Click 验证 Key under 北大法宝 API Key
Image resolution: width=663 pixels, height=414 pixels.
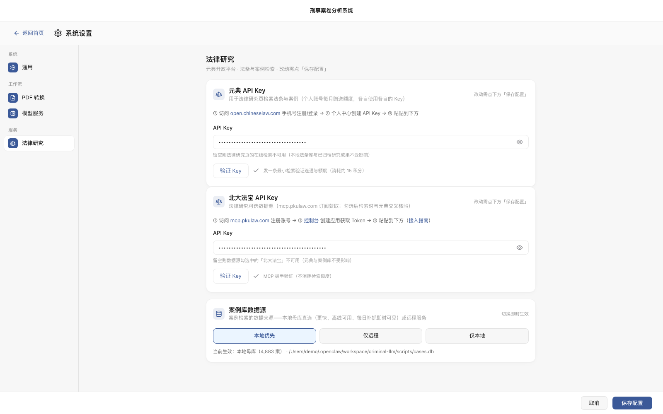[x=231, y=276]
